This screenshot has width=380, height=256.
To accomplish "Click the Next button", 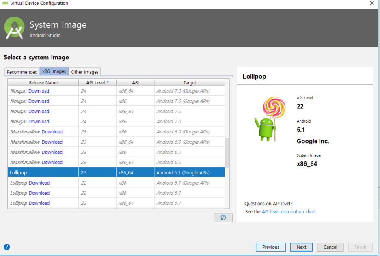I will point(301,247).
